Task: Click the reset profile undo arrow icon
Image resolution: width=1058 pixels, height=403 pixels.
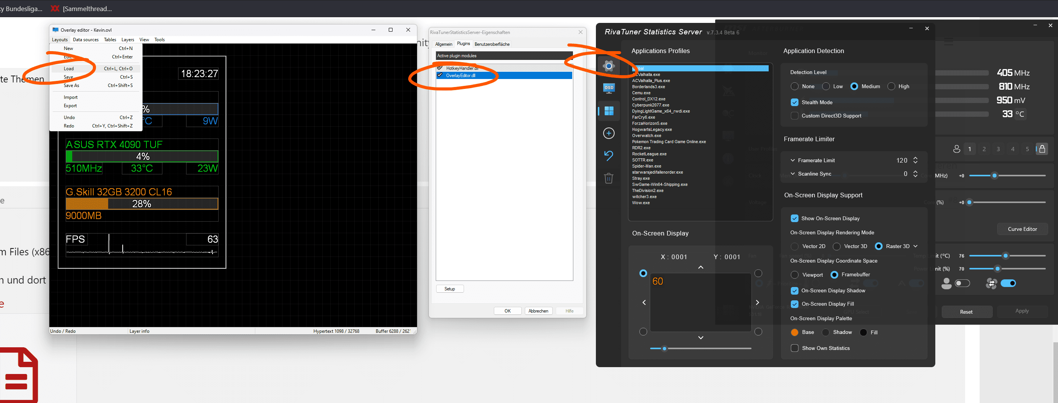Action: (609, 155)
